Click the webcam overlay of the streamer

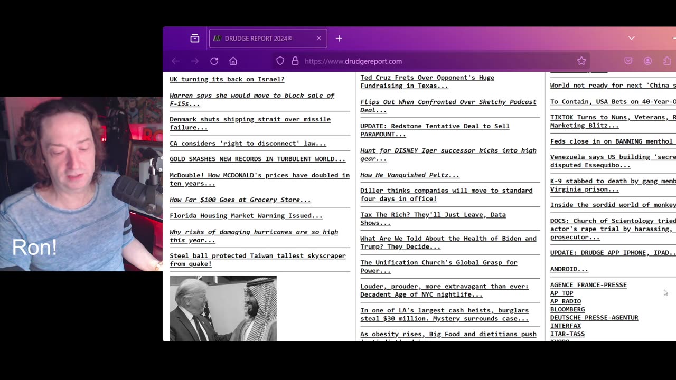81,184
